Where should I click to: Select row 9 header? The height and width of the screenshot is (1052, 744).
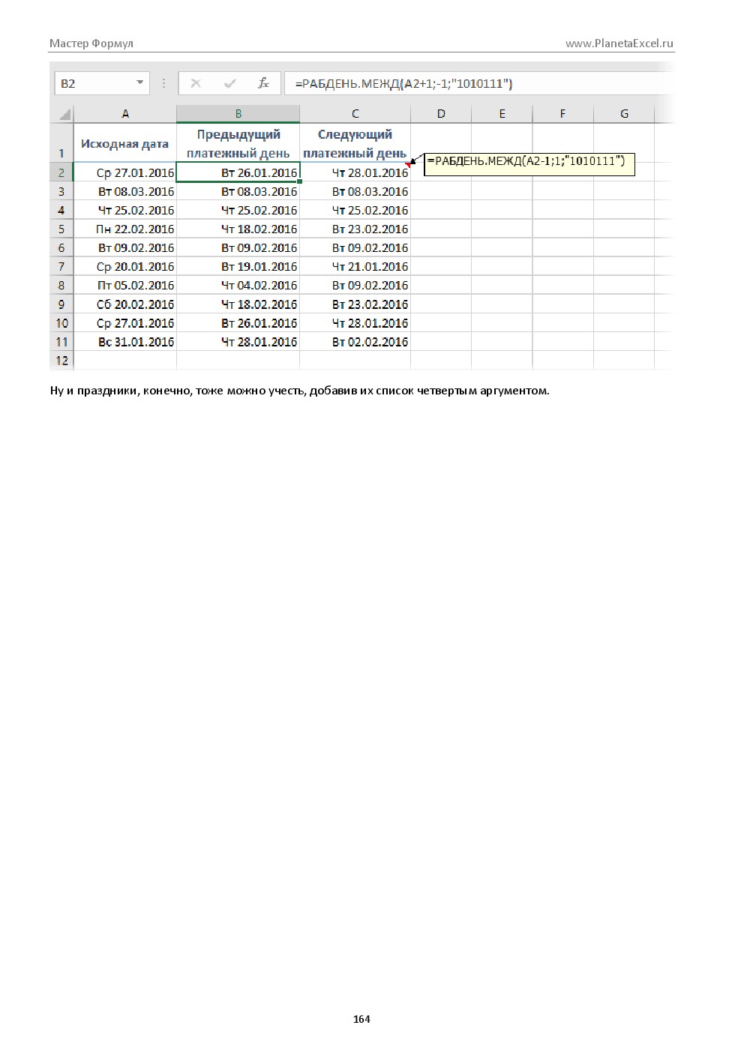(61, 304)
